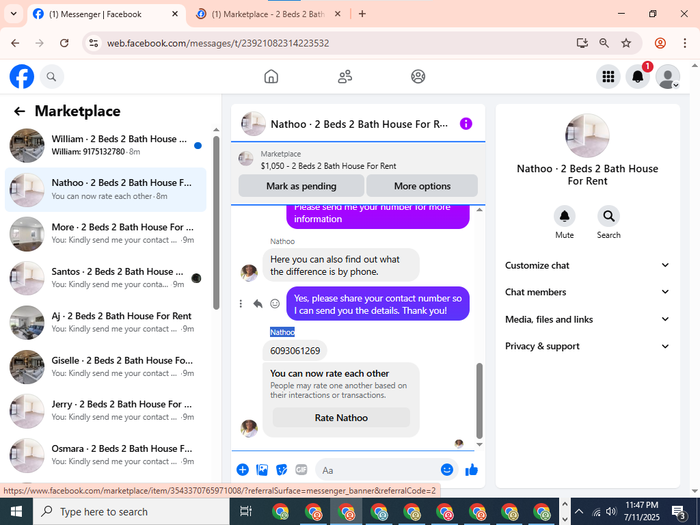Open the Facebook menu grid icon

[608, 77]
